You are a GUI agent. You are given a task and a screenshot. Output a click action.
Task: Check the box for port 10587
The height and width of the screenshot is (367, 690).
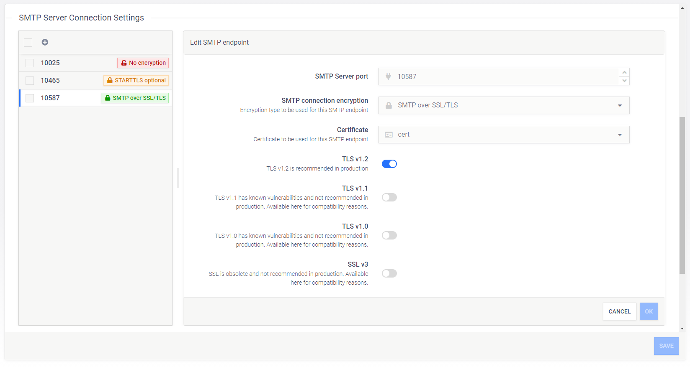click(30, 98)
